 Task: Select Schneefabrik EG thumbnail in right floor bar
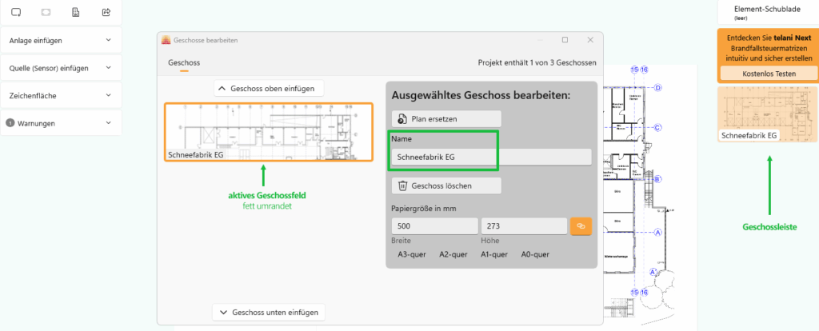pos(768,114)
